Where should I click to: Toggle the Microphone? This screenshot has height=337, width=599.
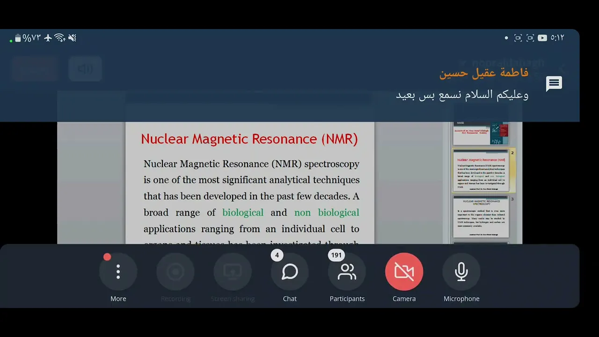coord(461,271)
